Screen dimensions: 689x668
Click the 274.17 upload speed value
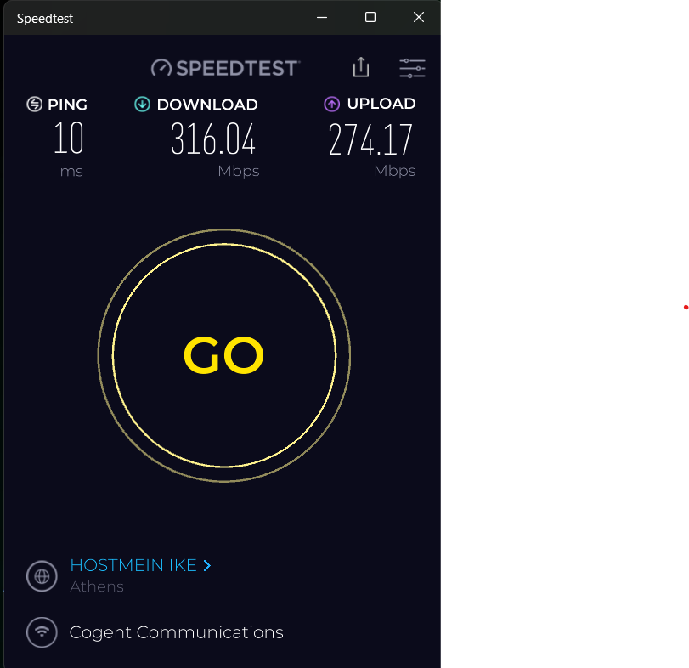(x=370, y=139)
